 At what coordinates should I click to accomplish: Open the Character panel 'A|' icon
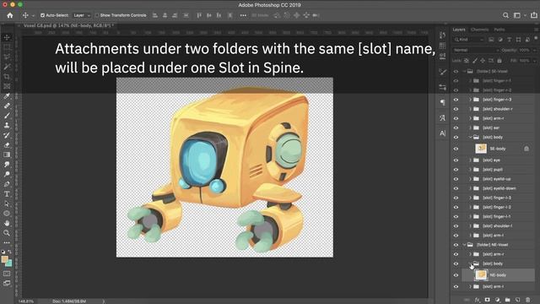point(442,133)
